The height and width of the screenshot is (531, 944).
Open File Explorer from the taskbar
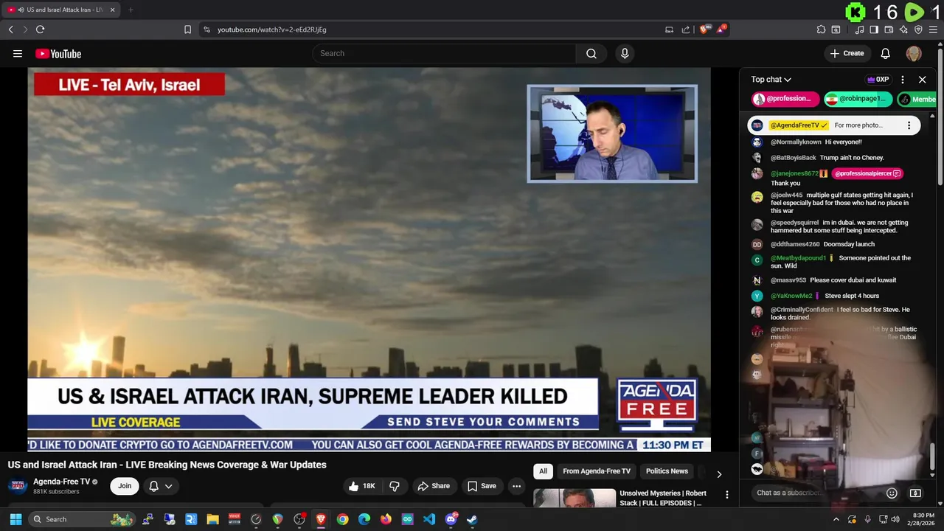(212, 519)
